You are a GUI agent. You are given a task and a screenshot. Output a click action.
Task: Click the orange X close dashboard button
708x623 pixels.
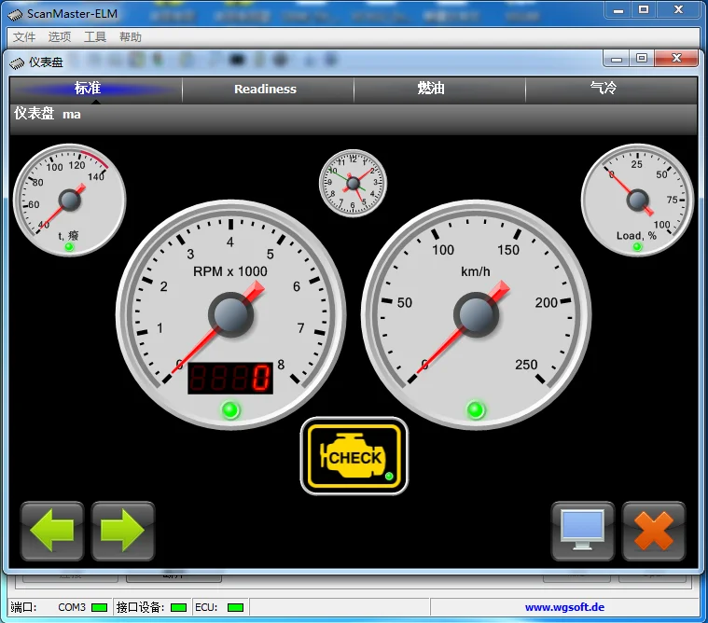click(653, 531)
